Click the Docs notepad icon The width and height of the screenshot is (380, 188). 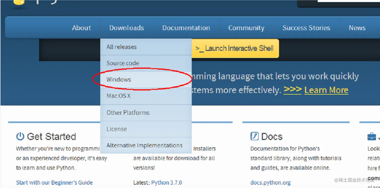254,136
